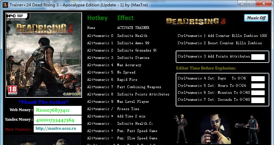Click the 'Effect' column heading

click(x=125, y=18)
